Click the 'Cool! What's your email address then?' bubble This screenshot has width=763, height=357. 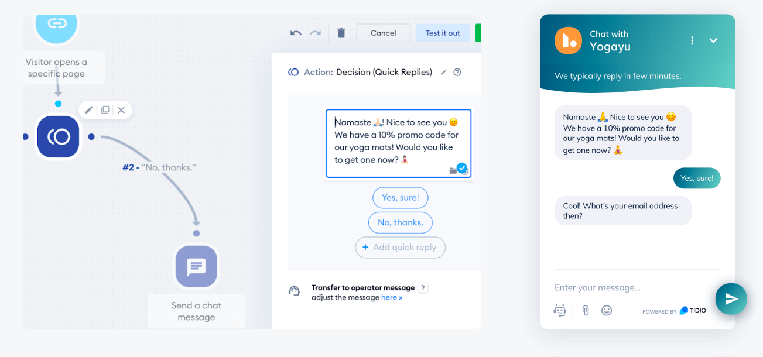click(623, 211)
